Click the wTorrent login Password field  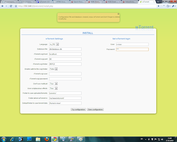132,49
